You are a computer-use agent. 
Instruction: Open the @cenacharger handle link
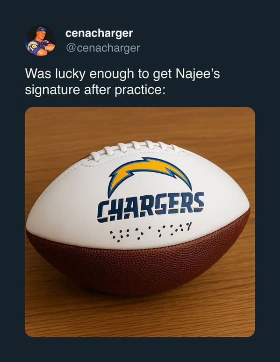tap(103, 48)
